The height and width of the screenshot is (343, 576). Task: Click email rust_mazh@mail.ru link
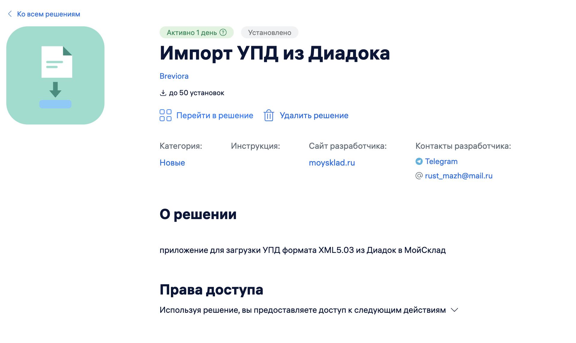coord(459,176)
